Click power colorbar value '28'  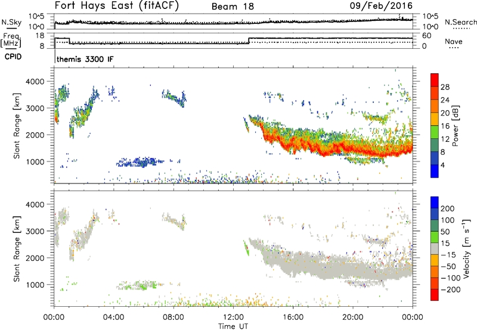click(x=445, y=87)
